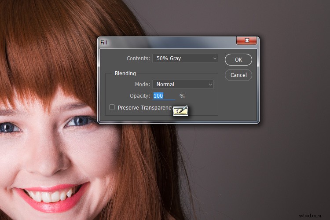This screenshot has height=220, width=330.
Task: Open the blending Mode dropdown set to Normal
Action: (183, 84)
